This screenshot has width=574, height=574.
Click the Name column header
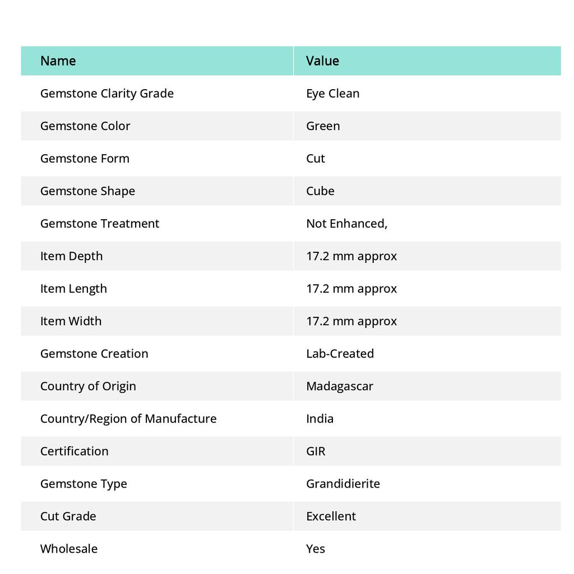click(58, 61)
